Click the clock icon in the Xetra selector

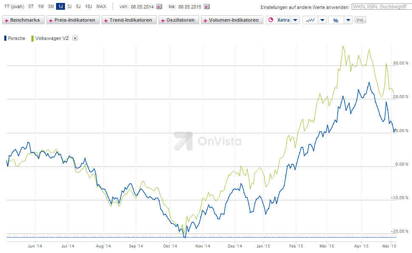tap(271, 20)
